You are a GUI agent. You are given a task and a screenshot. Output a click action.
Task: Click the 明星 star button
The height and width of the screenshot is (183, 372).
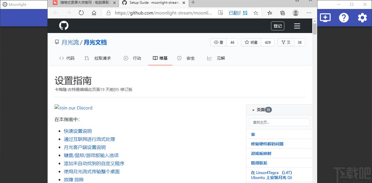coord(251,42)
